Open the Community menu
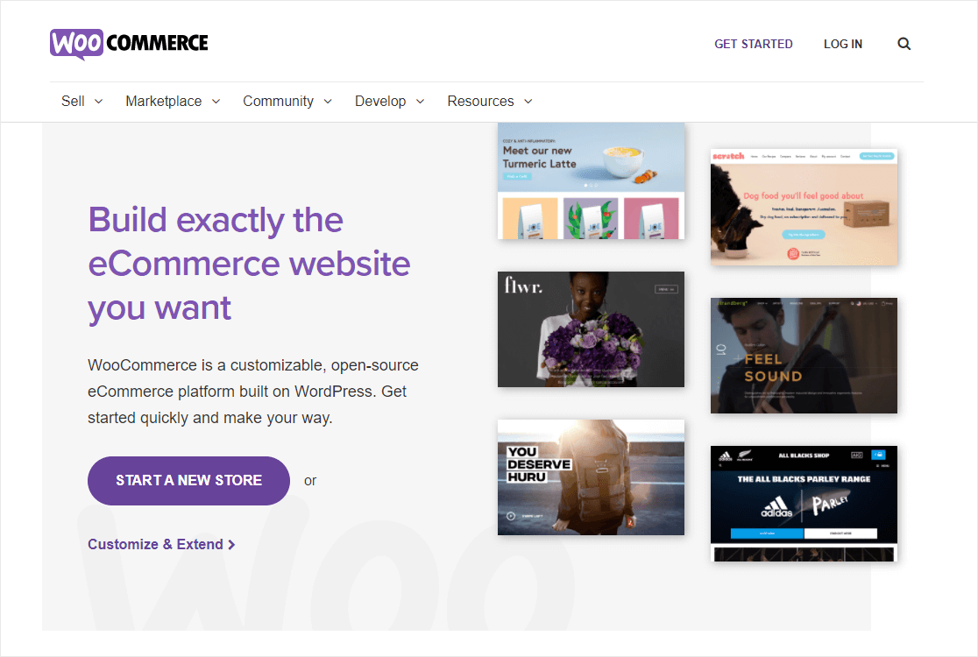The height and width of the screenshot is (657, 978). 278,101
